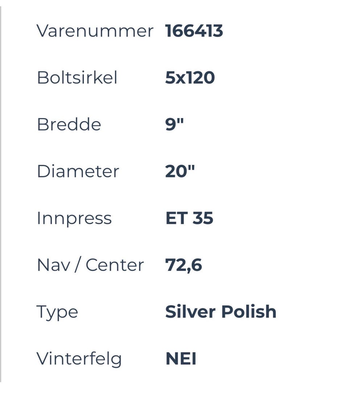Select the item number 166413
The height and width of the screenshot is (414, 348).
(x=194, y=31)
